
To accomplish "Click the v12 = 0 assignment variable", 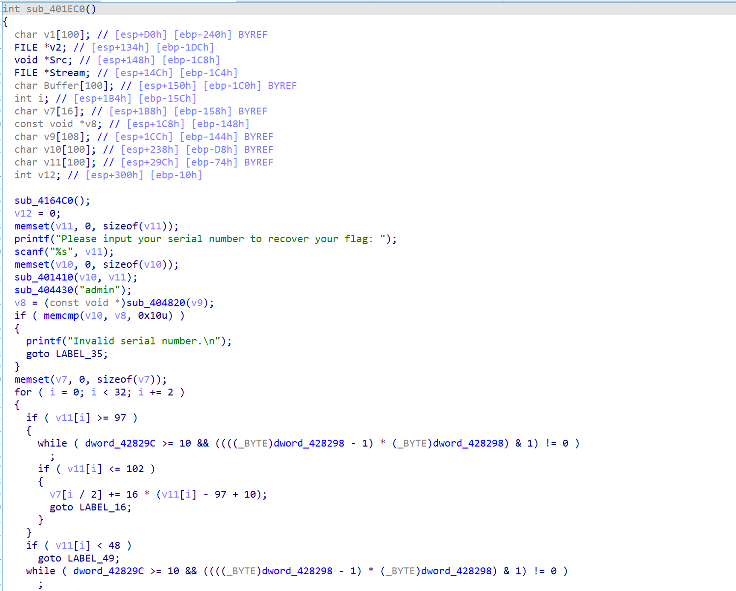I will click(23, 213).
